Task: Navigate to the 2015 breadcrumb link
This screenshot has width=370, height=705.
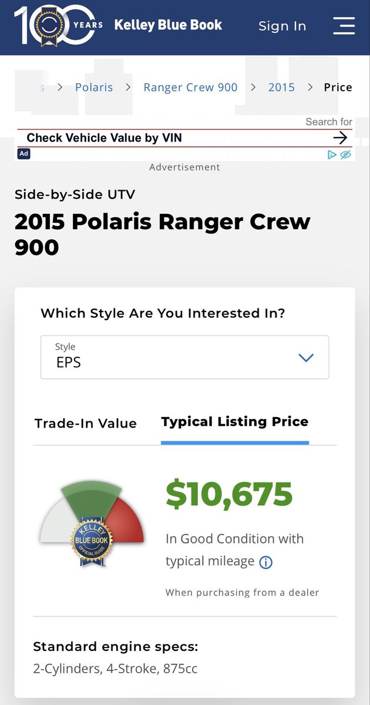Action: click(281, 87)
